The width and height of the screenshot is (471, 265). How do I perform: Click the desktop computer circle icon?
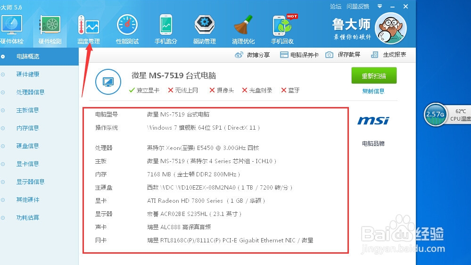coord(108,82)
